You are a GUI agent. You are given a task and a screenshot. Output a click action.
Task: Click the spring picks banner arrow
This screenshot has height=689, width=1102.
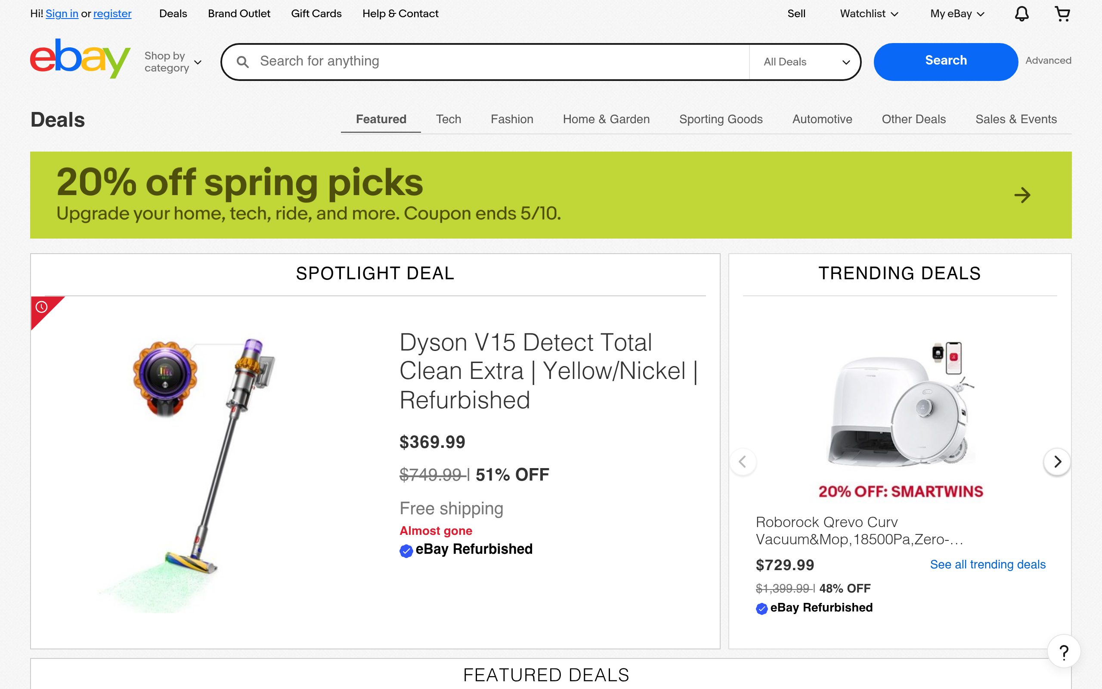[1022, 195]
